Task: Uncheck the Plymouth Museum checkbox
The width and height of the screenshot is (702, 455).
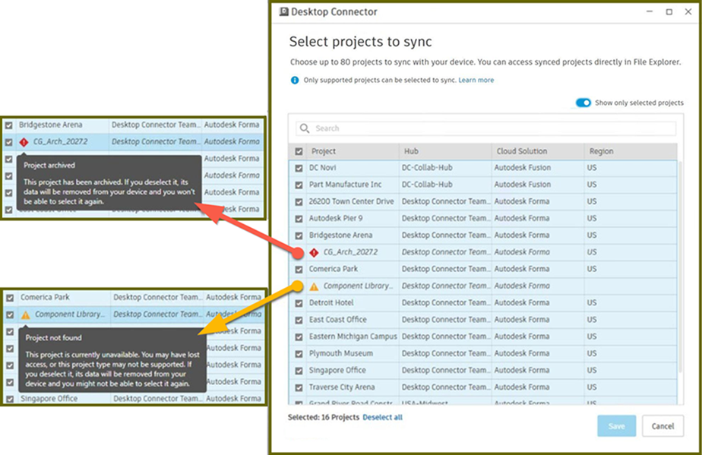Action: 299,354
